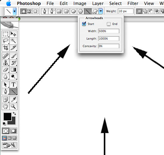Select the Gradient tool
Image resolution: width=164 pixels, height=155 pixels.
click(13, 70)
